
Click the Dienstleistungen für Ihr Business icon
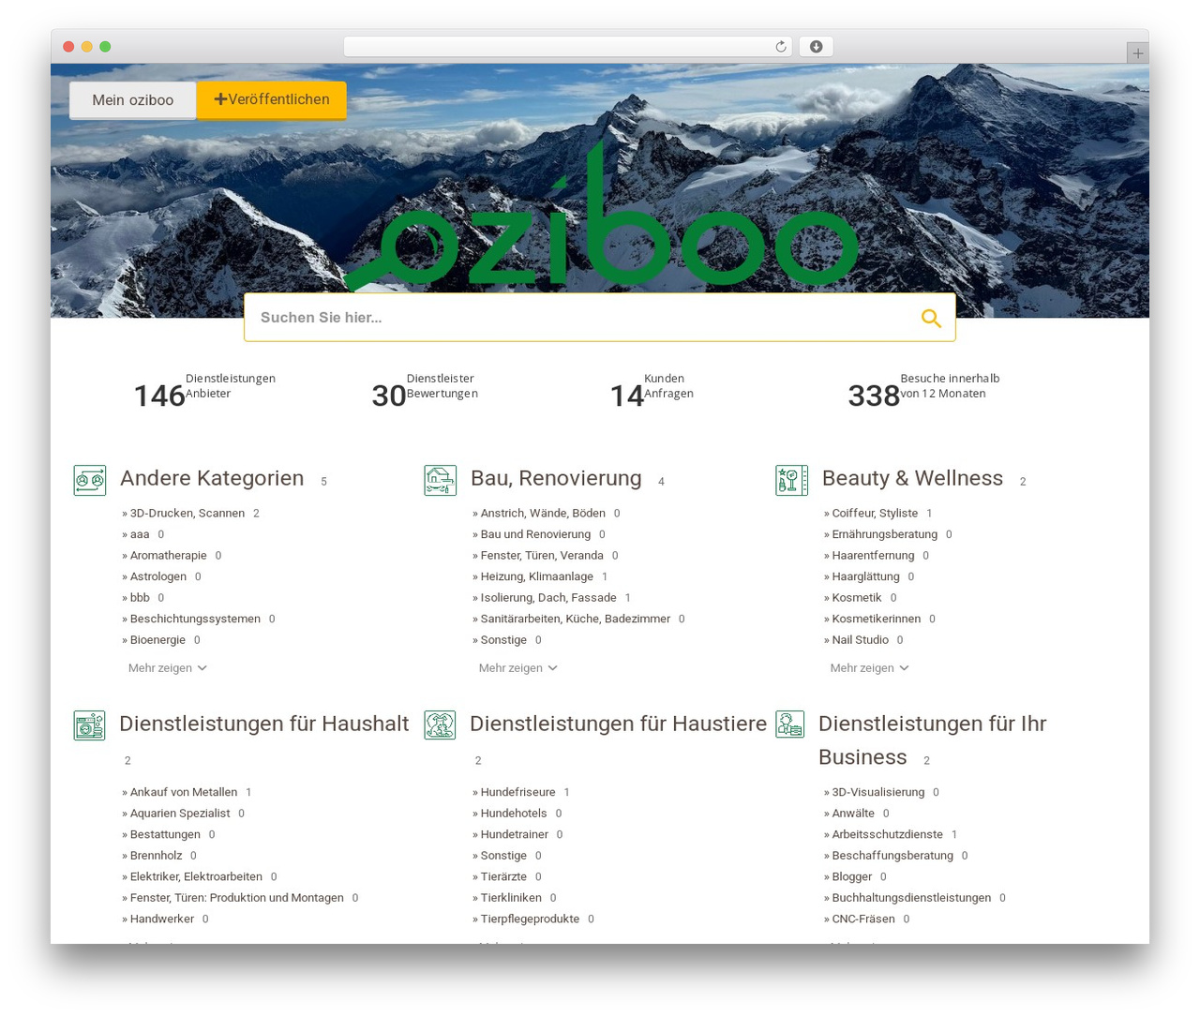pyautogui.click(x=790, y=725)
